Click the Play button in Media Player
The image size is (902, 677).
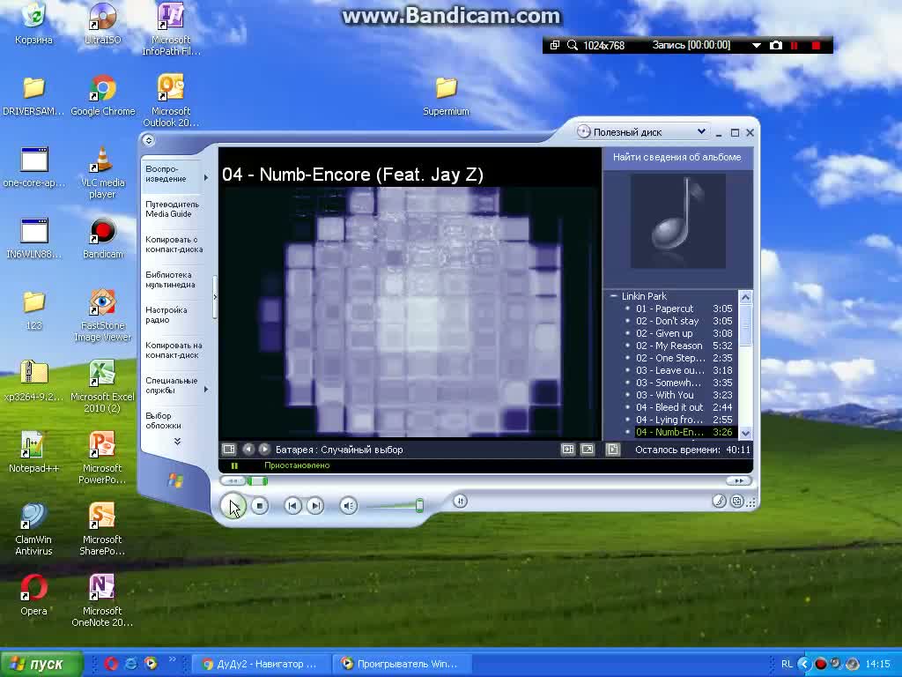click(x=233, y=507)
